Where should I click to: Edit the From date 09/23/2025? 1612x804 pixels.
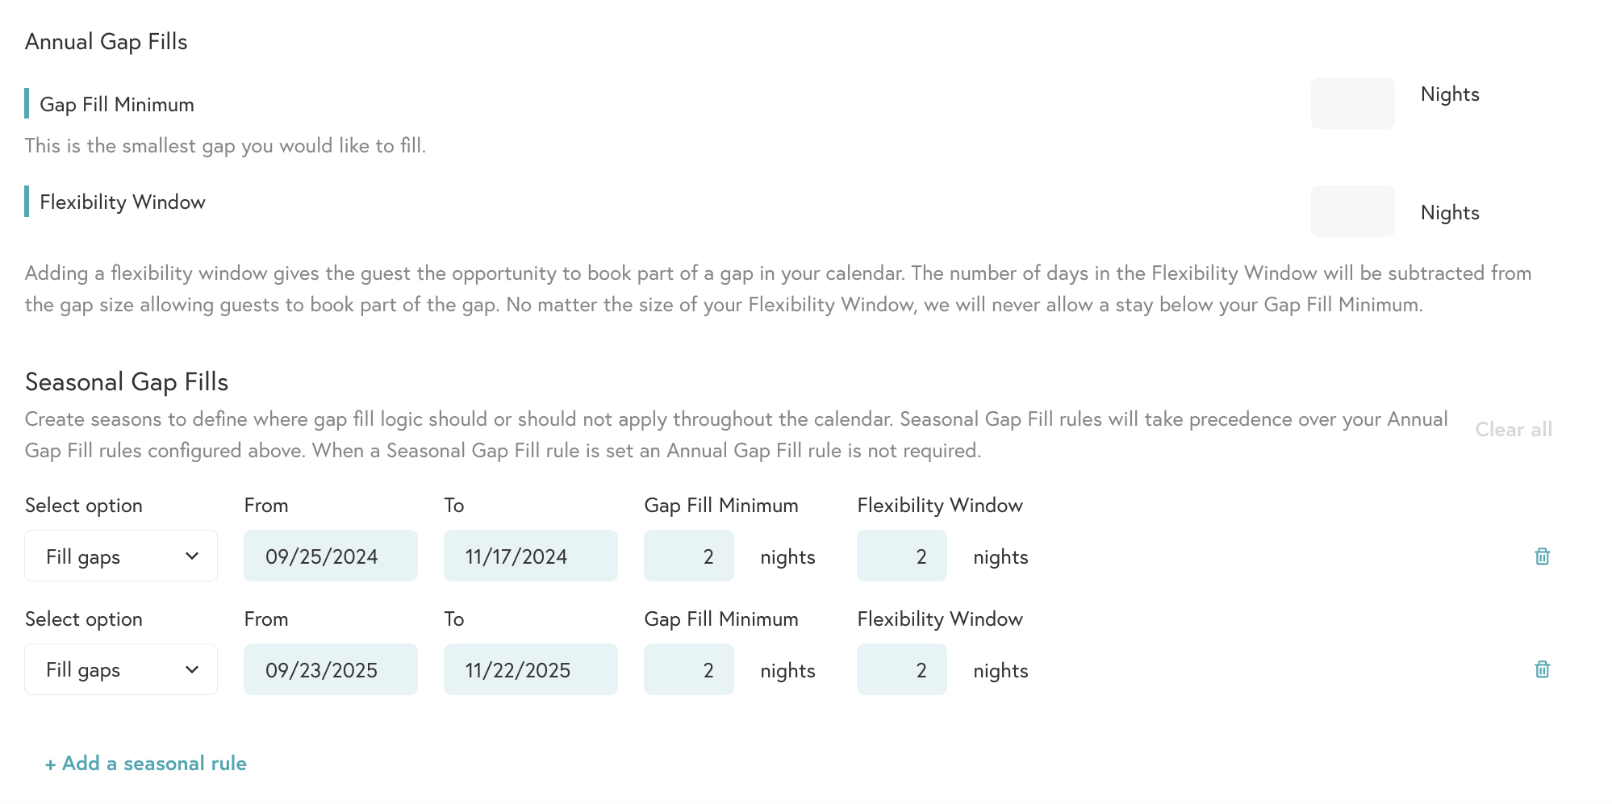pos(330,669)
